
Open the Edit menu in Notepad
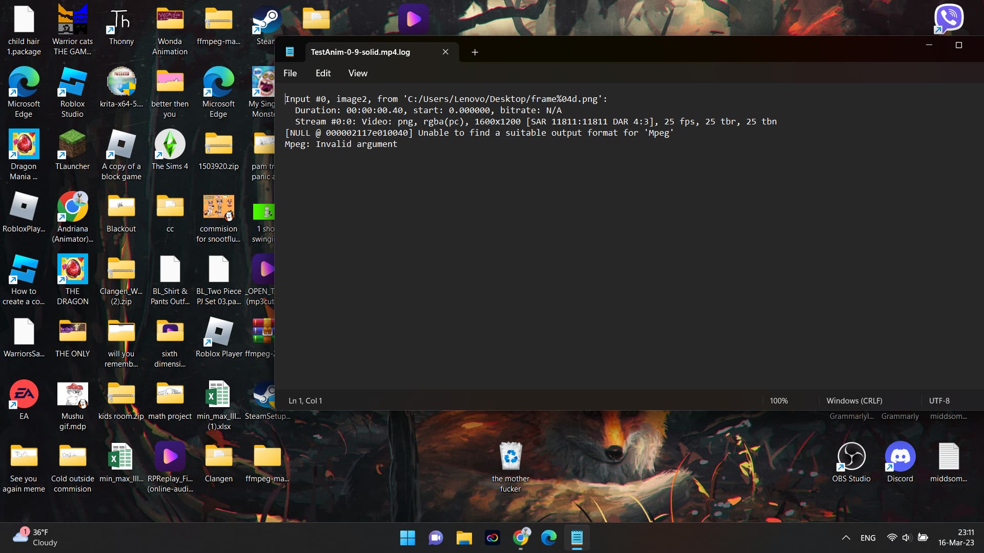(323, 73)
